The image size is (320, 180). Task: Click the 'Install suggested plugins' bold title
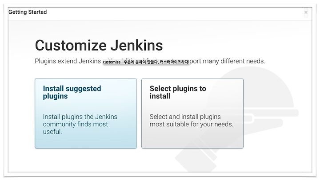(x=72, y=92)
